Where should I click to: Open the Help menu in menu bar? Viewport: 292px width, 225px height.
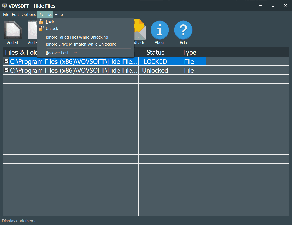click(59, 15)
